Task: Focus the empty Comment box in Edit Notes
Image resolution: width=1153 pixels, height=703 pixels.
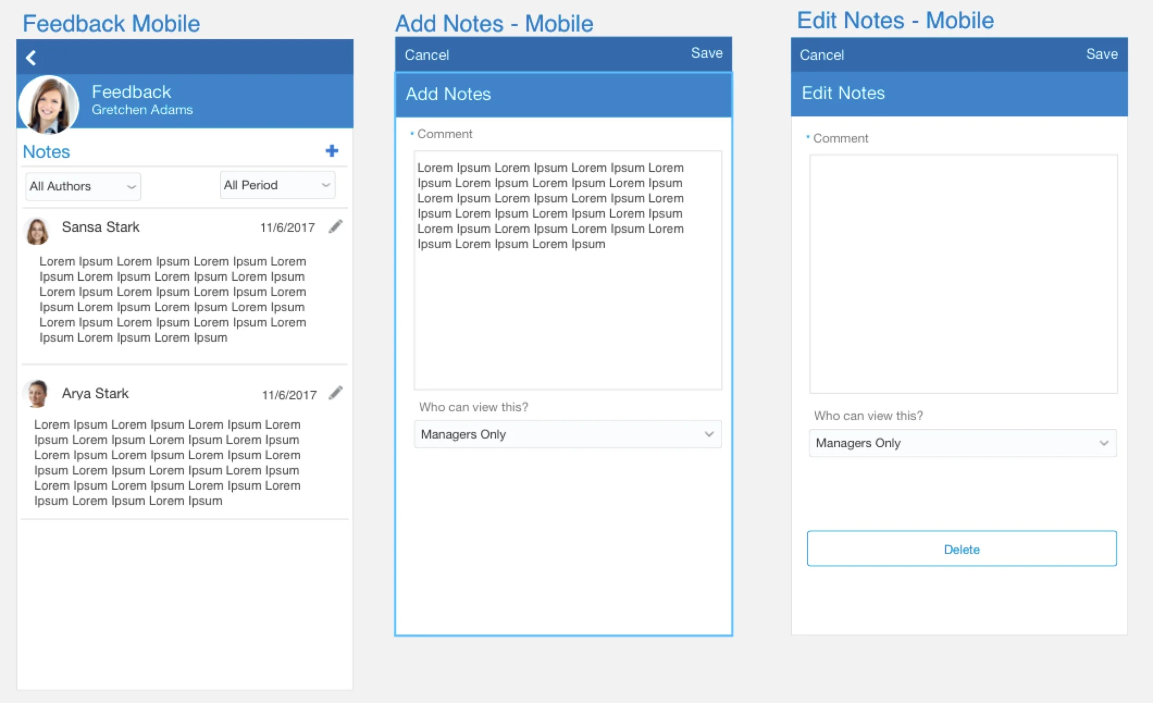Action: coord(963,274)
